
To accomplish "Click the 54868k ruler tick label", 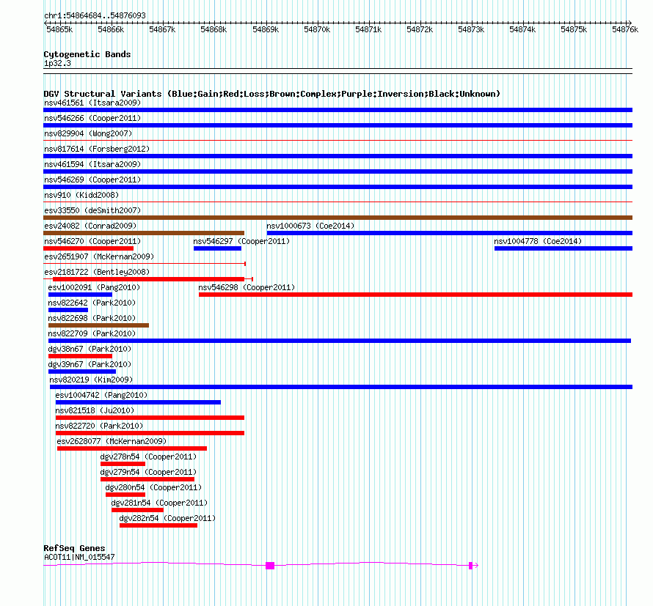I will (x=214, y=29).
